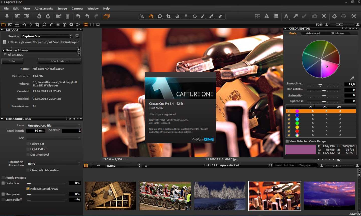The height and width of the screenshot is (216, 361).
Task: Open the Color three-circles tool tab
Action: (17, 25)
